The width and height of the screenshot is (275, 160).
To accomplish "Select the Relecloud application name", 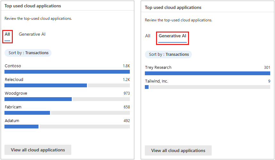I will [x=14, y=80].
